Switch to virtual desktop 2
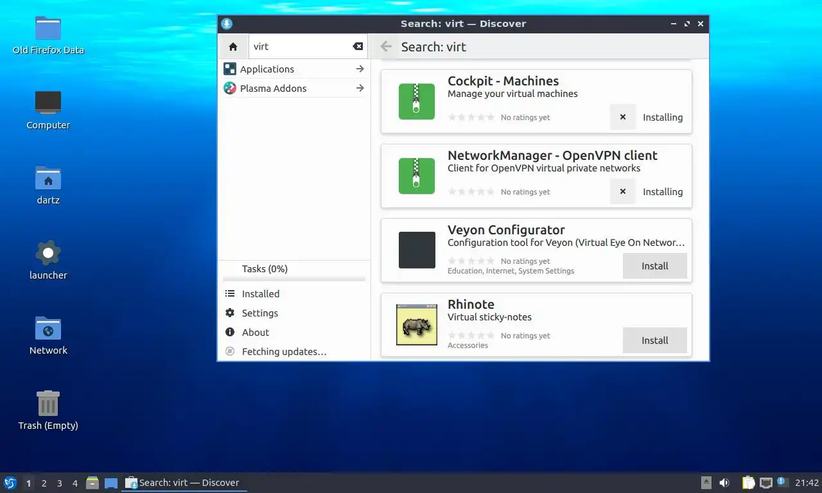The height and width of the screenshot is (493, 822). click(44, 483)
